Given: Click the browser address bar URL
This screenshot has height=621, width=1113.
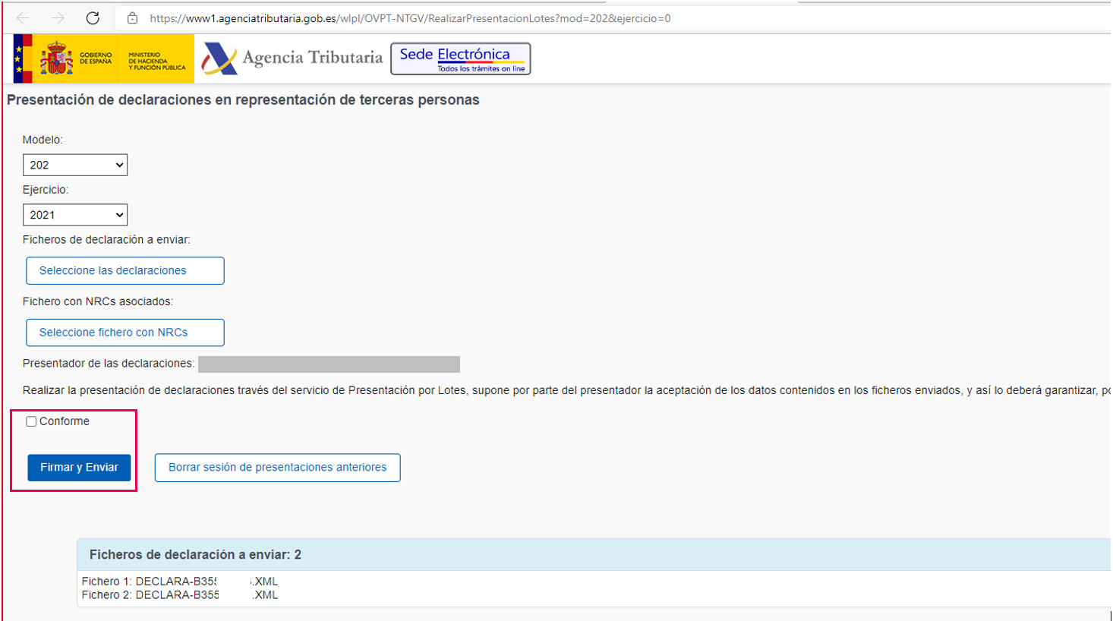Looking at the screenshot, I should click(410, 18).
